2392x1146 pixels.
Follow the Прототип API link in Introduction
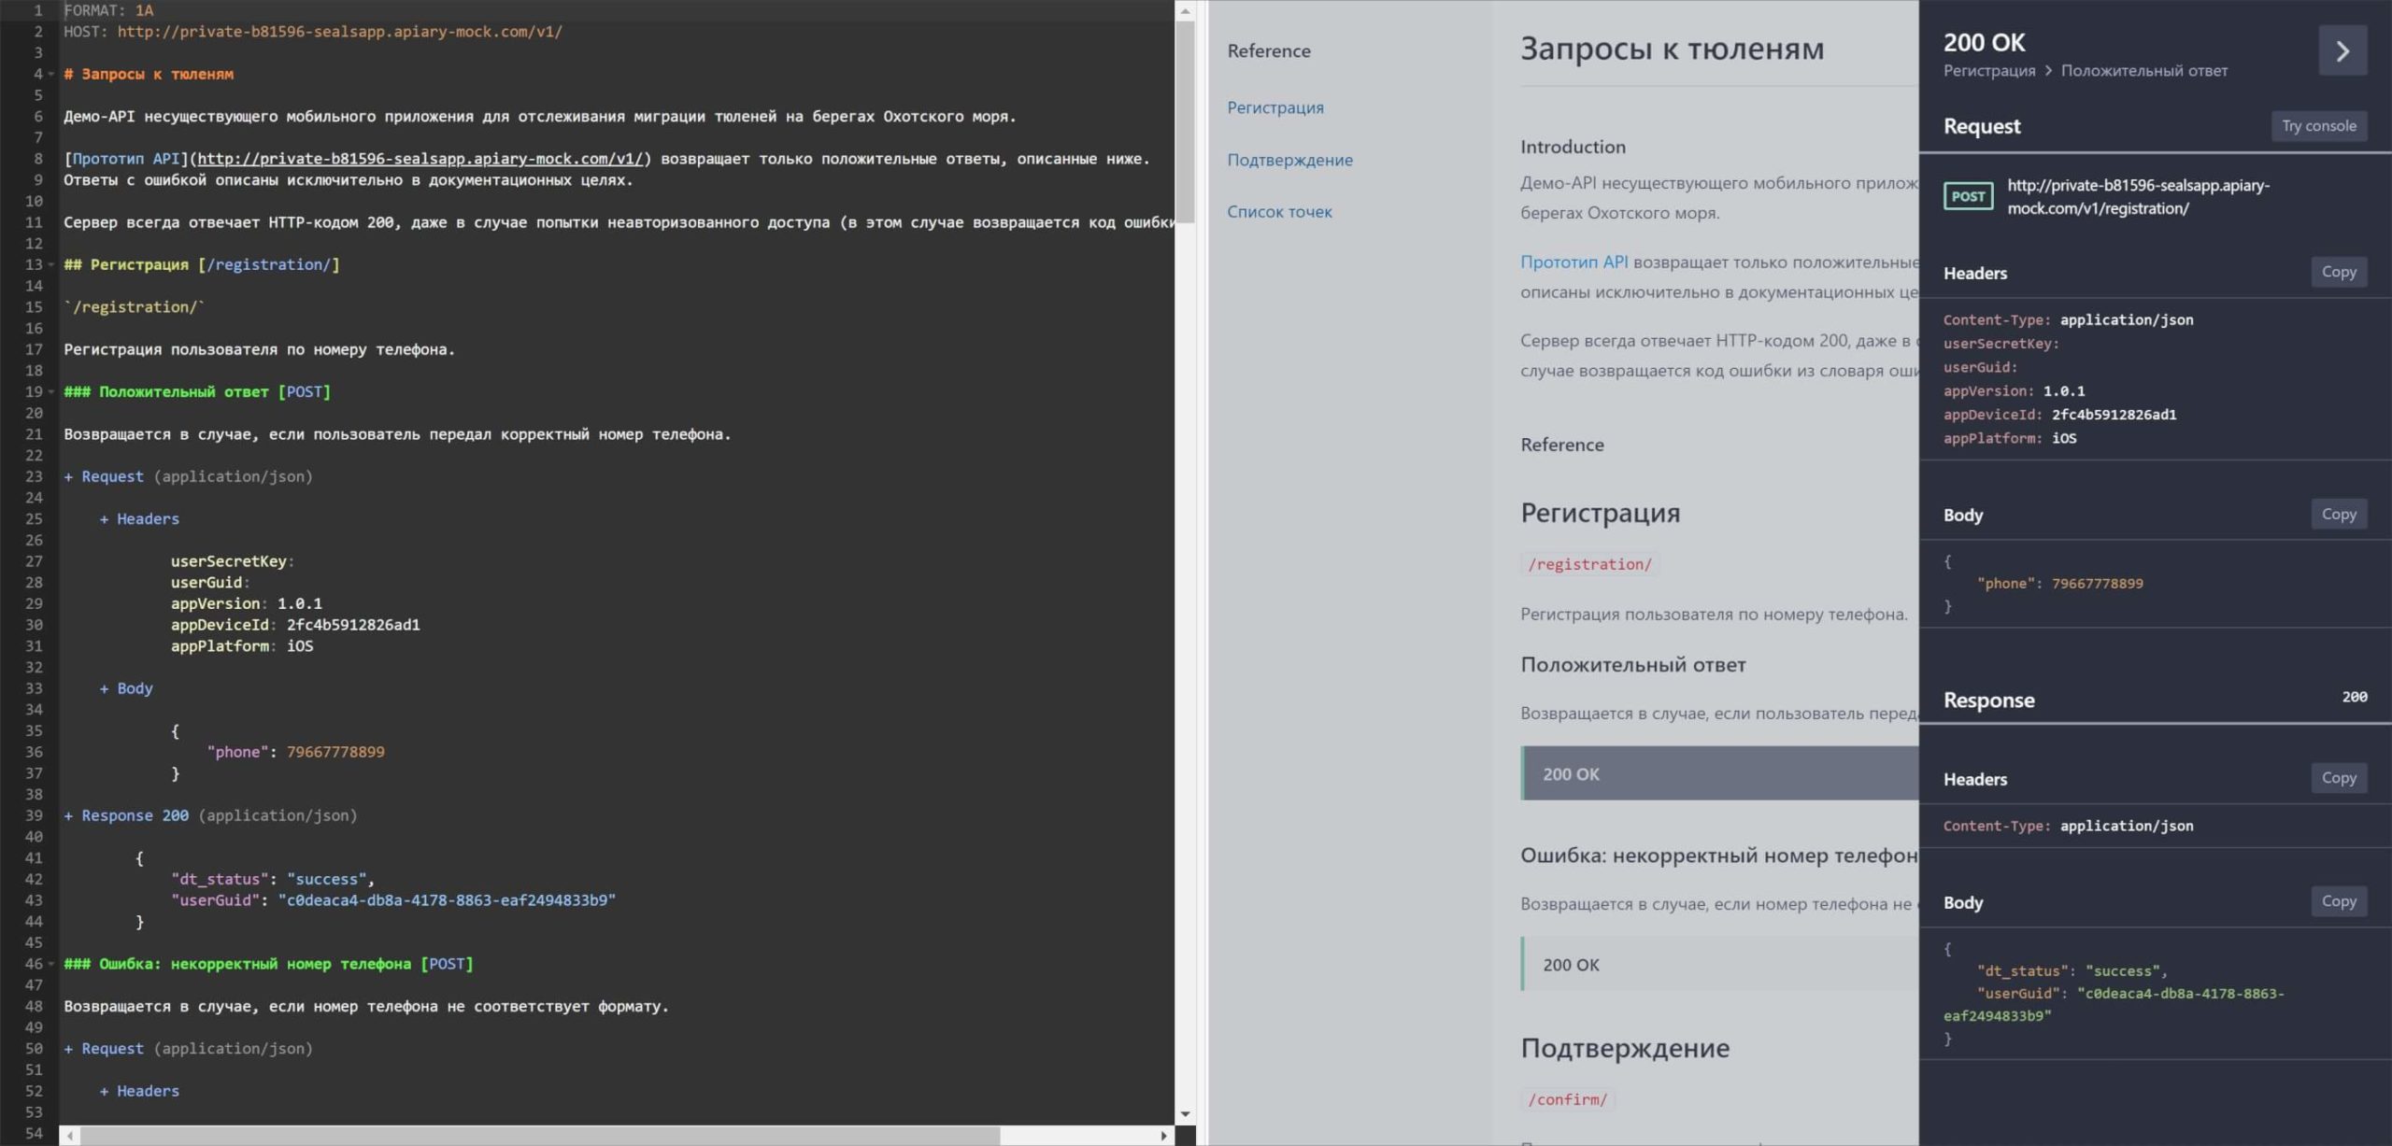(1573, 262)
